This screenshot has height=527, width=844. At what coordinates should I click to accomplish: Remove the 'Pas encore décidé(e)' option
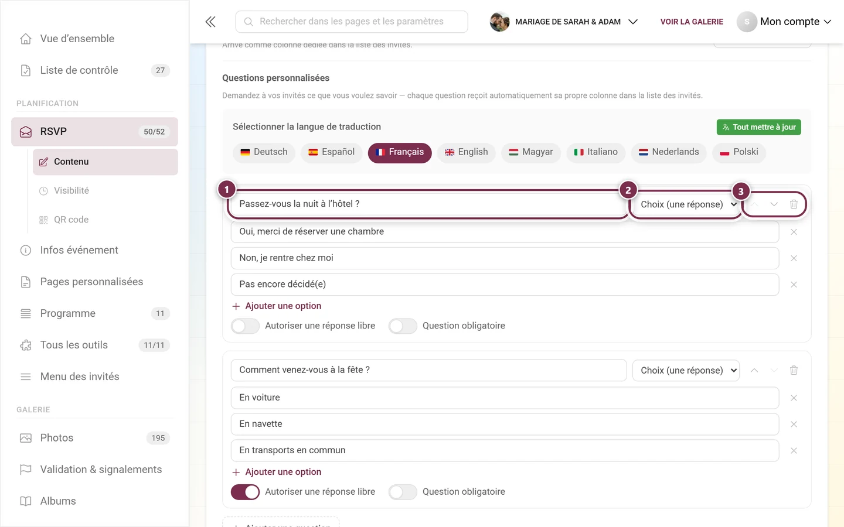tap(794, 285)
